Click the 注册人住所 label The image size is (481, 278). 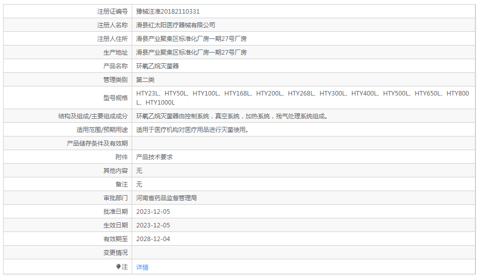coord(112,39)
